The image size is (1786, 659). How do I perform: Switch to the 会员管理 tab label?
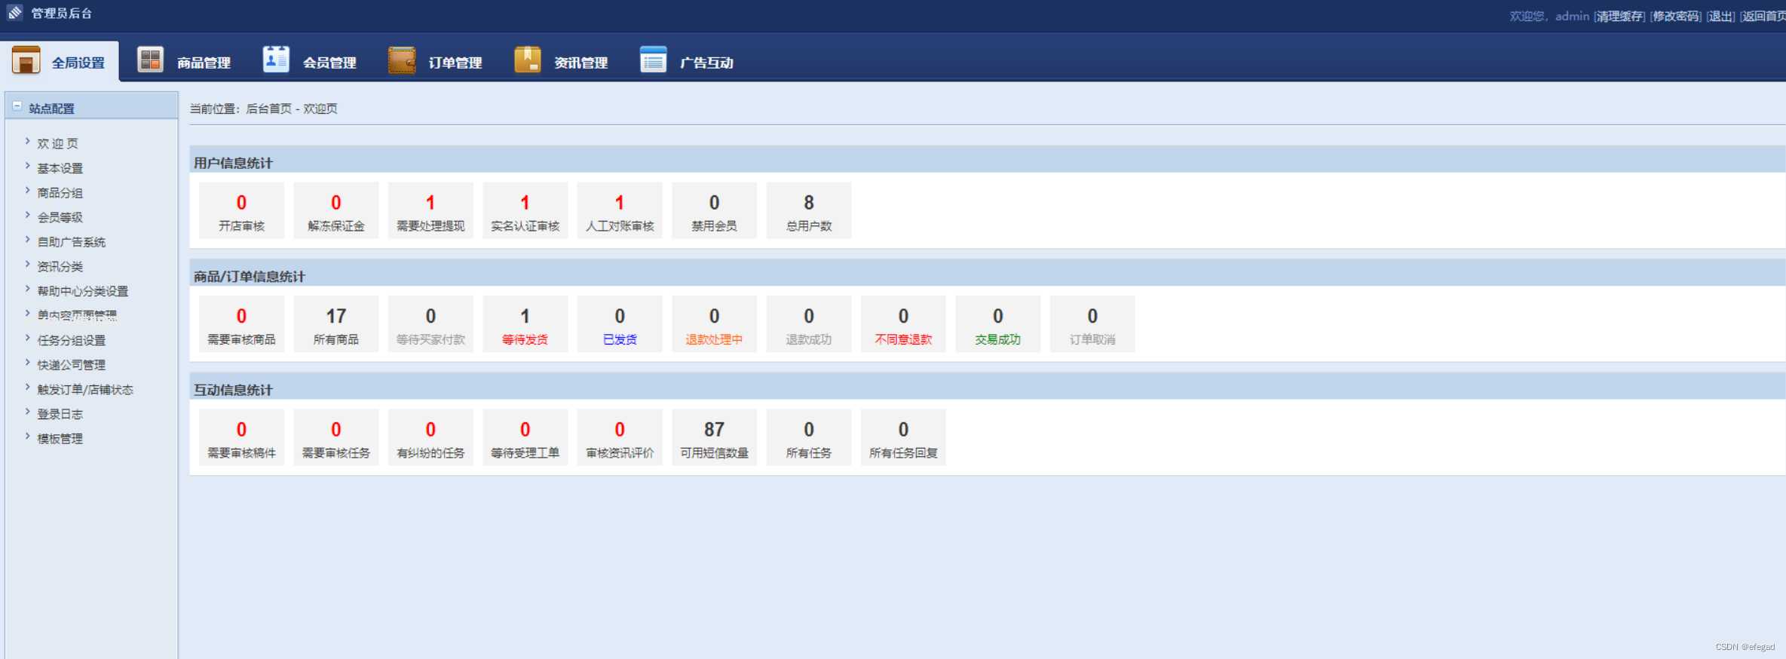(329, 63)
